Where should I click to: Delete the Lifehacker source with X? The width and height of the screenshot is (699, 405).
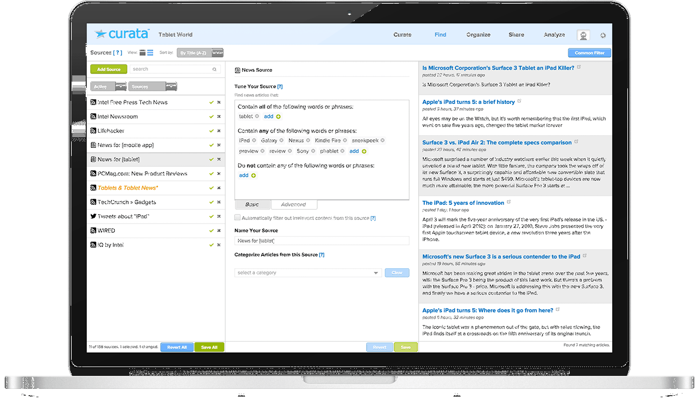219,131
